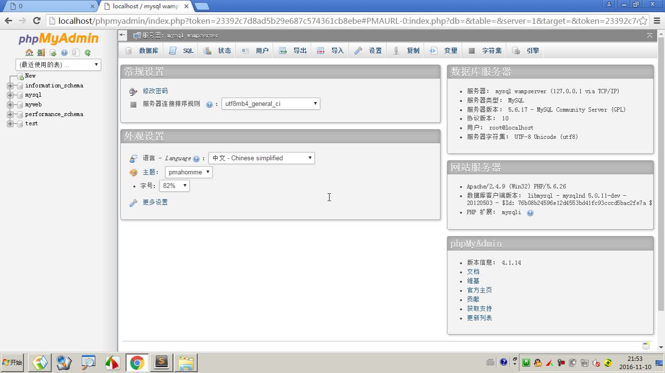Reload navigation panel with the green refresh icon

pos(88,52)
